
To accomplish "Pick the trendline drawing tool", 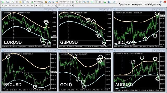I will click(52, 5).
